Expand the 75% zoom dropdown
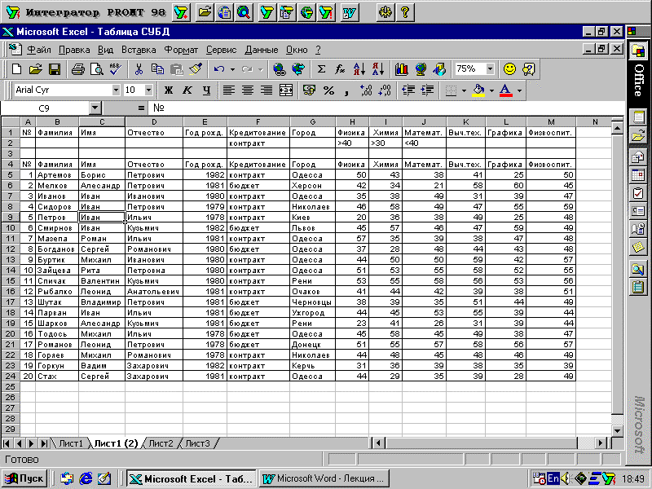This screenshot has height=489, width=652. point(491,68)
